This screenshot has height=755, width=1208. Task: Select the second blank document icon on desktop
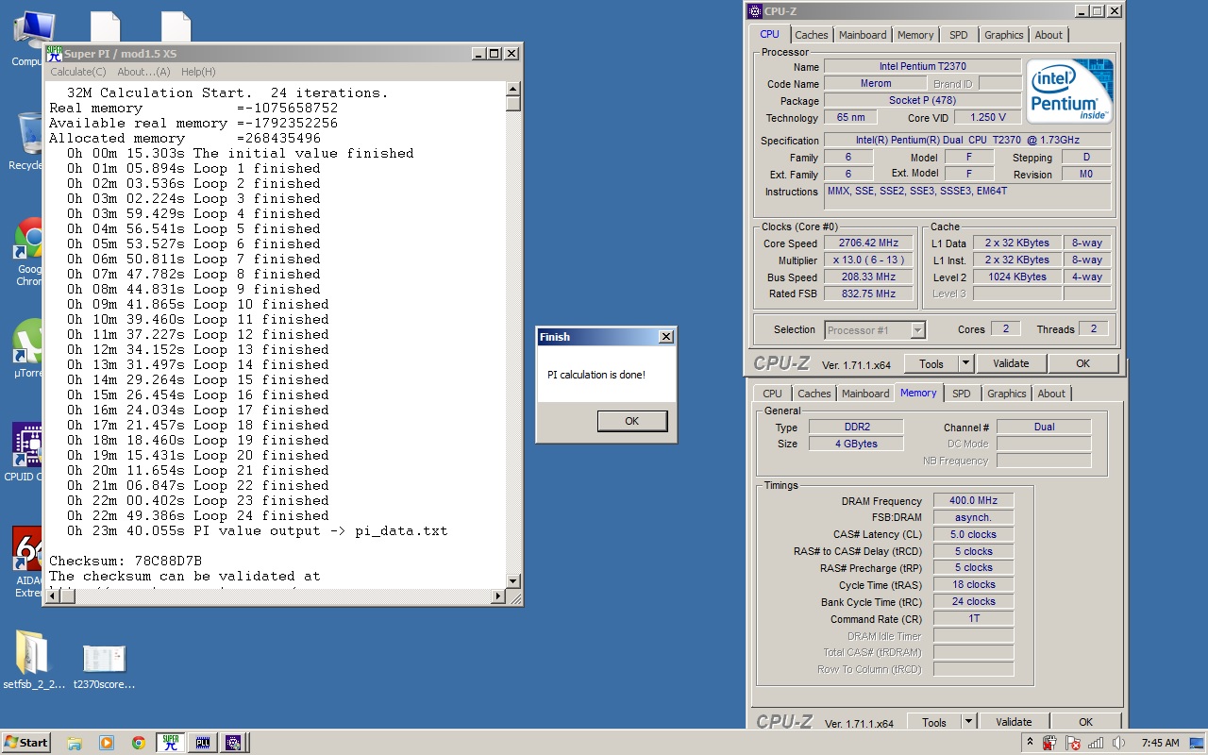(x=176, y=26)
